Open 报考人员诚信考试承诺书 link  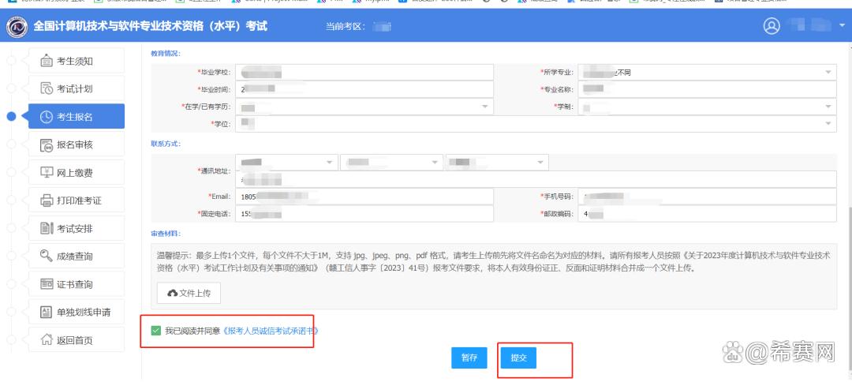click(x=271, y=331)
